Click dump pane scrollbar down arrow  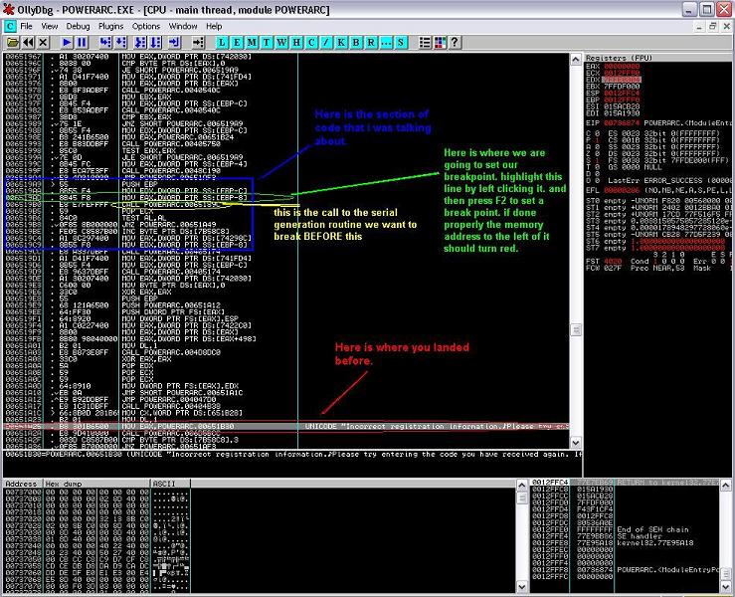tap(522, 587)
